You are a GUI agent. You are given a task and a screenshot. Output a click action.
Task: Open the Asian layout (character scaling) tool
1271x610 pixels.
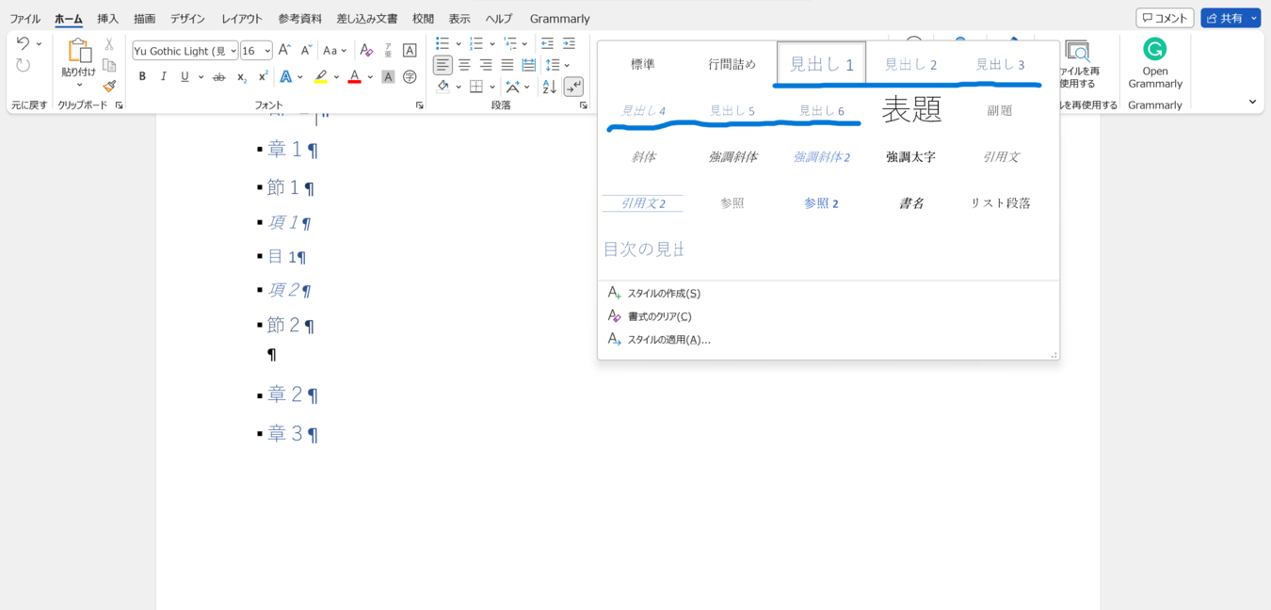[x=512, y=87]
